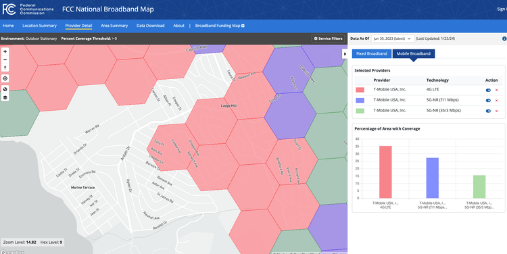
Task: Click the Warren Rd street label
Action: [x=92, y=129]
